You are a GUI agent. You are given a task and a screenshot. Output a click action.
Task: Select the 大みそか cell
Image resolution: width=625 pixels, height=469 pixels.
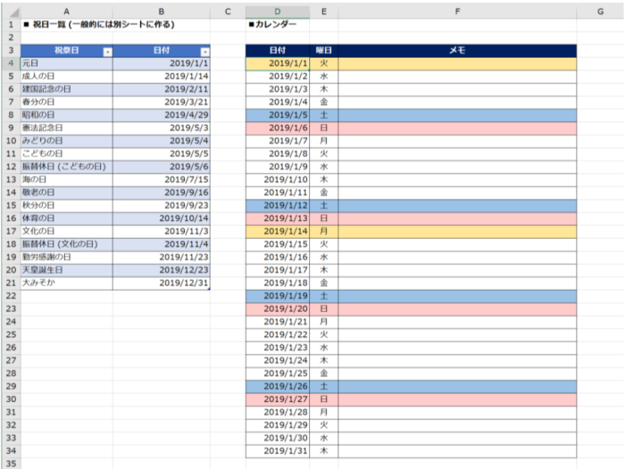(66, 283)
